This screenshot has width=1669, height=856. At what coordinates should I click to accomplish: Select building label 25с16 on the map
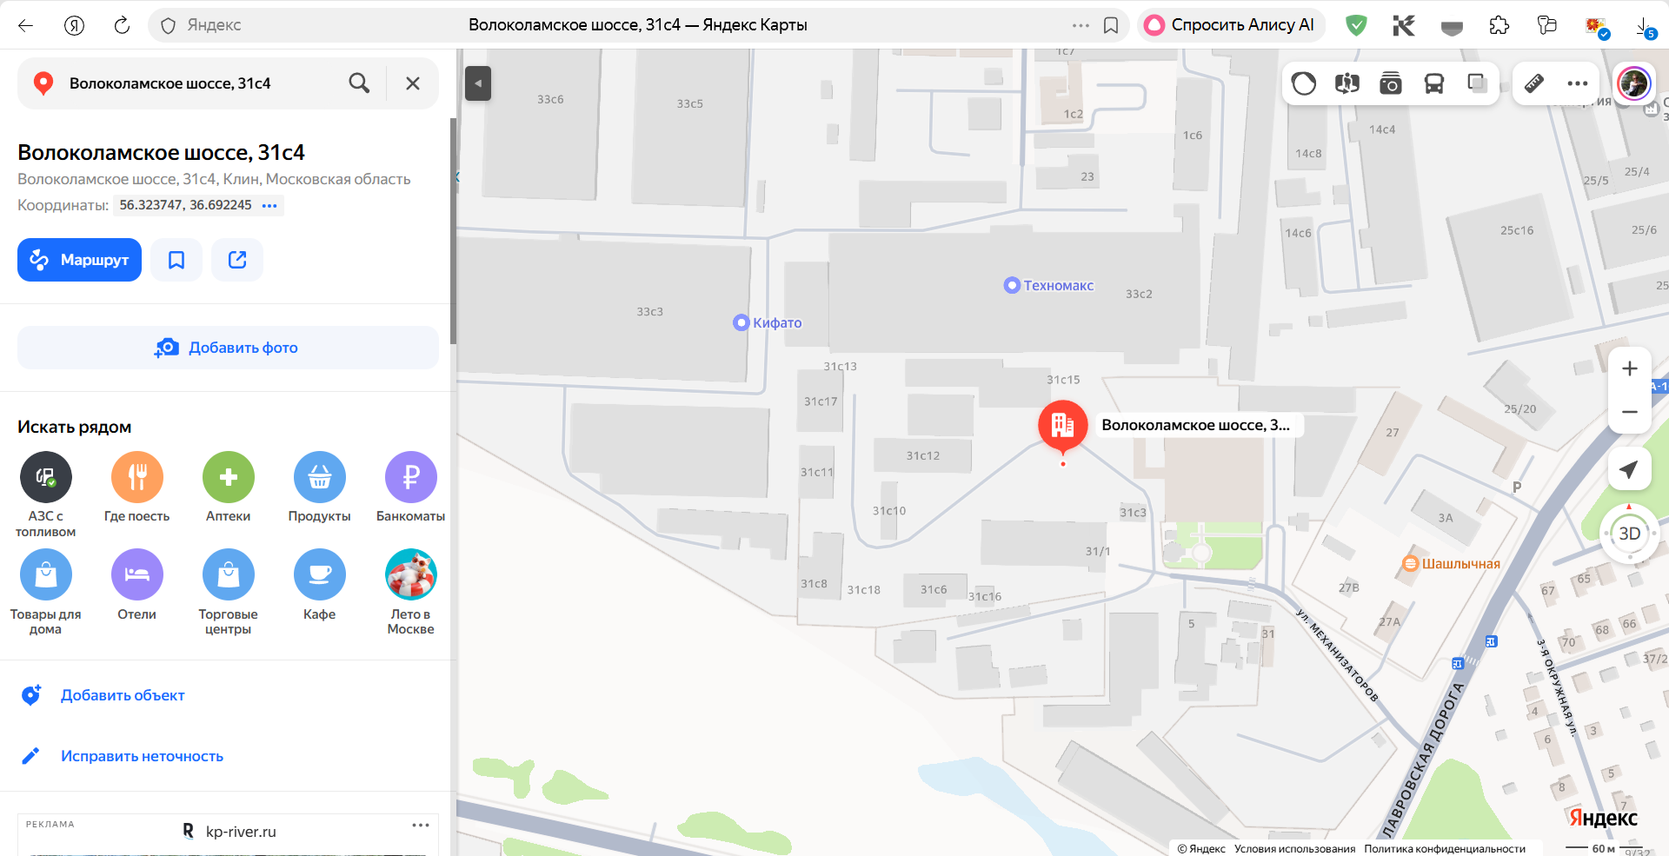point(1517,230)
